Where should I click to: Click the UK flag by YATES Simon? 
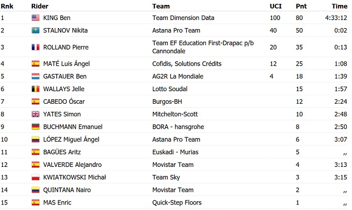point(35,114)
